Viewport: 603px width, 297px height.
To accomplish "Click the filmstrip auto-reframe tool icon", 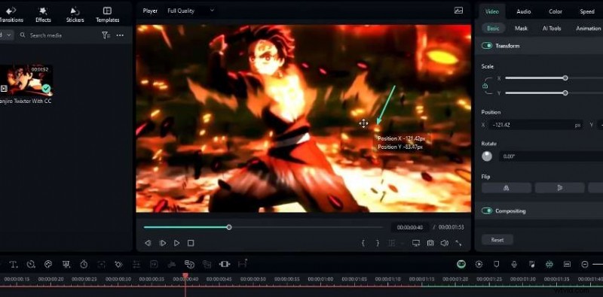I will click(225, 264).
